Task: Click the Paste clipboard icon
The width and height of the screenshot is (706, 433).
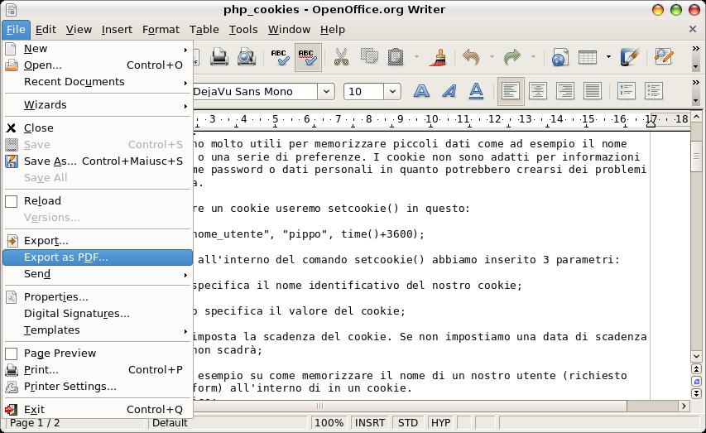Action: [396, 57]
